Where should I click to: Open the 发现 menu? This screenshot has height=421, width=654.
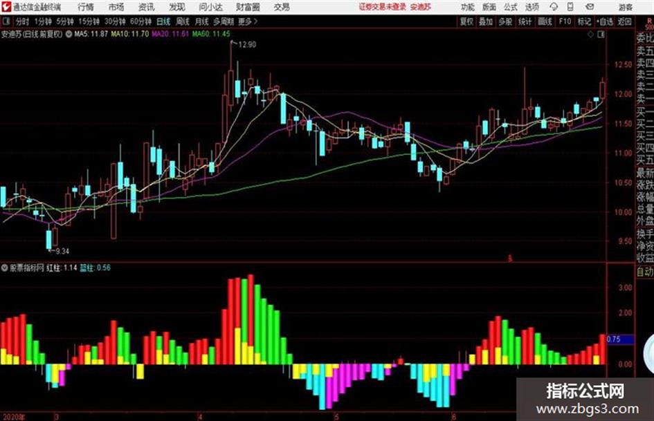(x=176, y=7)
